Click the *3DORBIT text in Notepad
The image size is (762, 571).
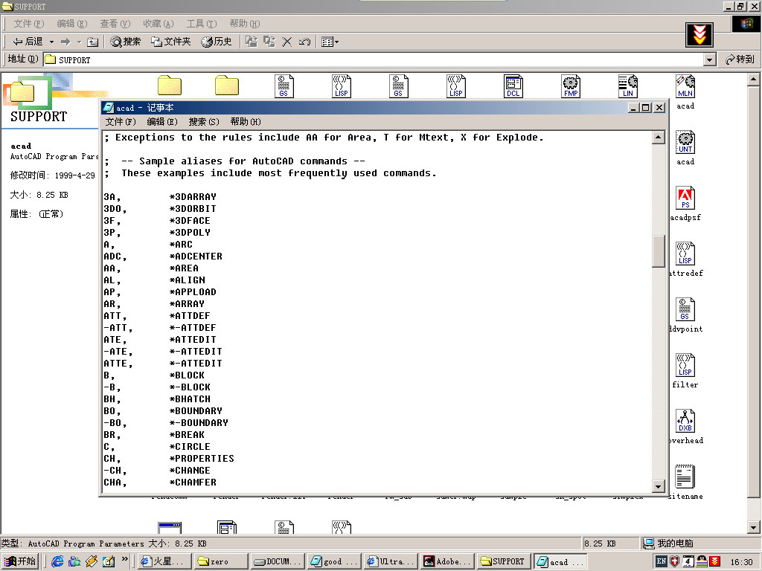tap(193, 209)
